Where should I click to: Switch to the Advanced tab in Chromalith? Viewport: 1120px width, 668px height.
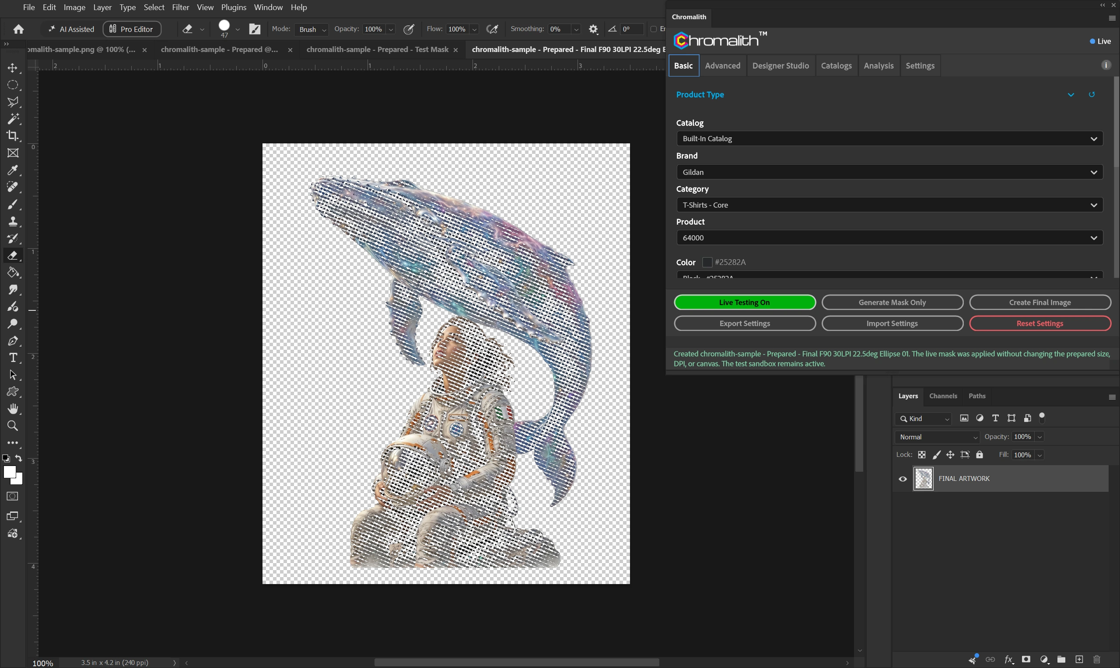coord(722,66)
